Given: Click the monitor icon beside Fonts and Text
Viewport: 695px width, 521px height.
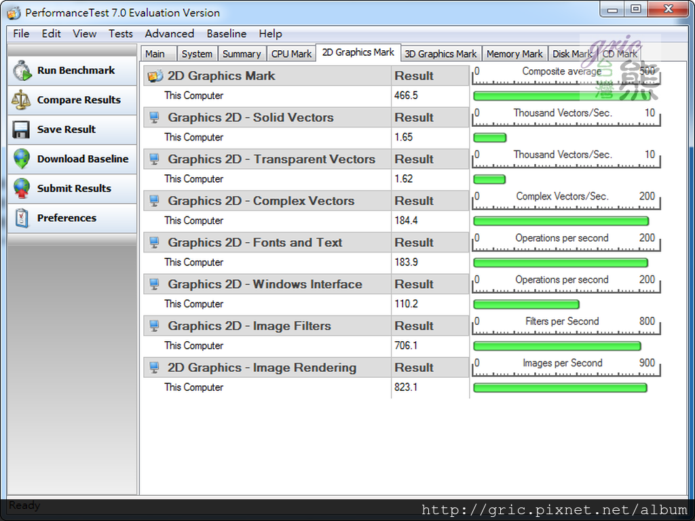Looking at the screenshot, I should [x=154, y=242].
